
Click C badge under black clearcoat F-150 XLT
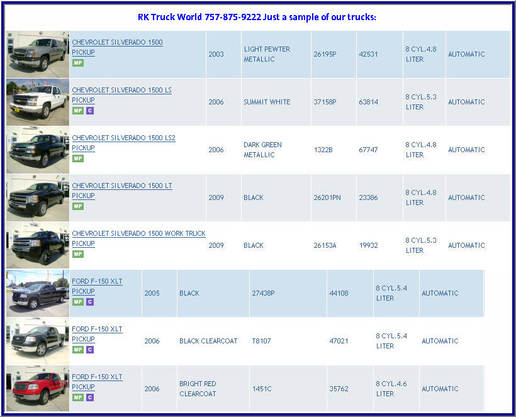coord(90,349)
